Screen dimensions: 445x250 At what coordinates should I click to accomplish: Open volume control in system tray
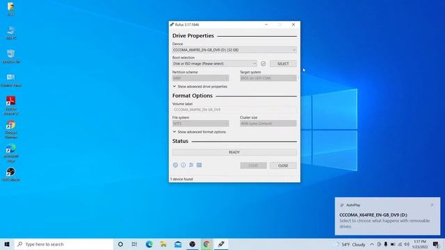coord(407,244)
